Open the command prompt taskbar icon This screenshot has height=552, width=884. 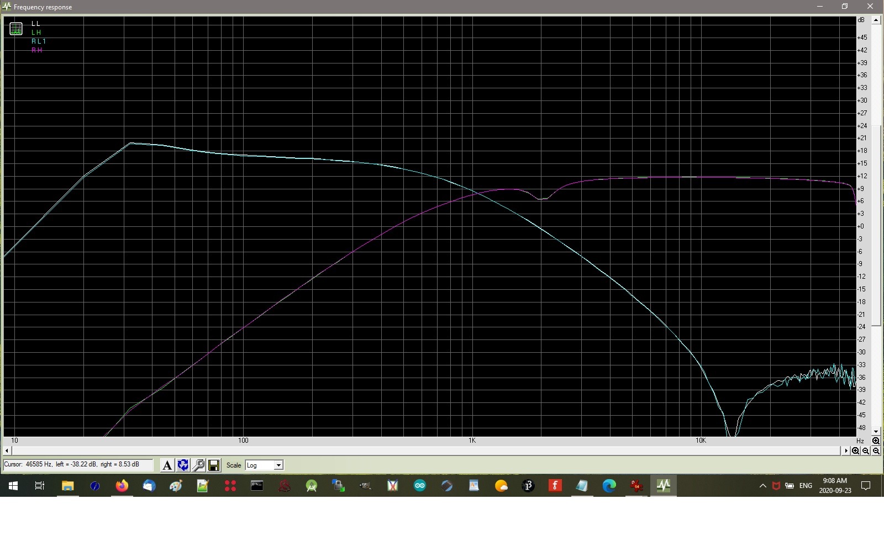(257, 486)
